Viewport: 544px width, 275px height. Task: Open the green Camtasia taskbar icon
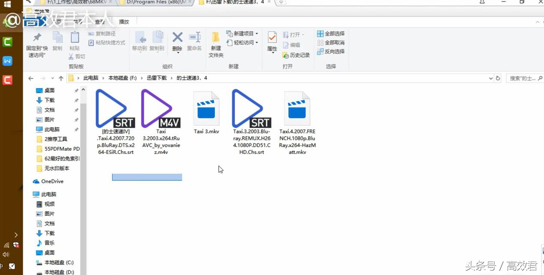click(7, 42)
